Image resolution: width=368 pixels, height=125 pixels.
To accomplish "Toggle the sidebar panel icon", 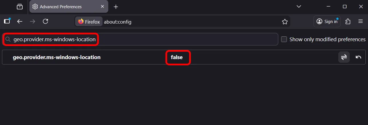I will click(x=7, y=21).
